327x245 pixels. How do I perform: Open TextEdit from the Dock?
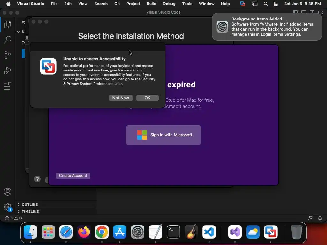pos(156,232)
